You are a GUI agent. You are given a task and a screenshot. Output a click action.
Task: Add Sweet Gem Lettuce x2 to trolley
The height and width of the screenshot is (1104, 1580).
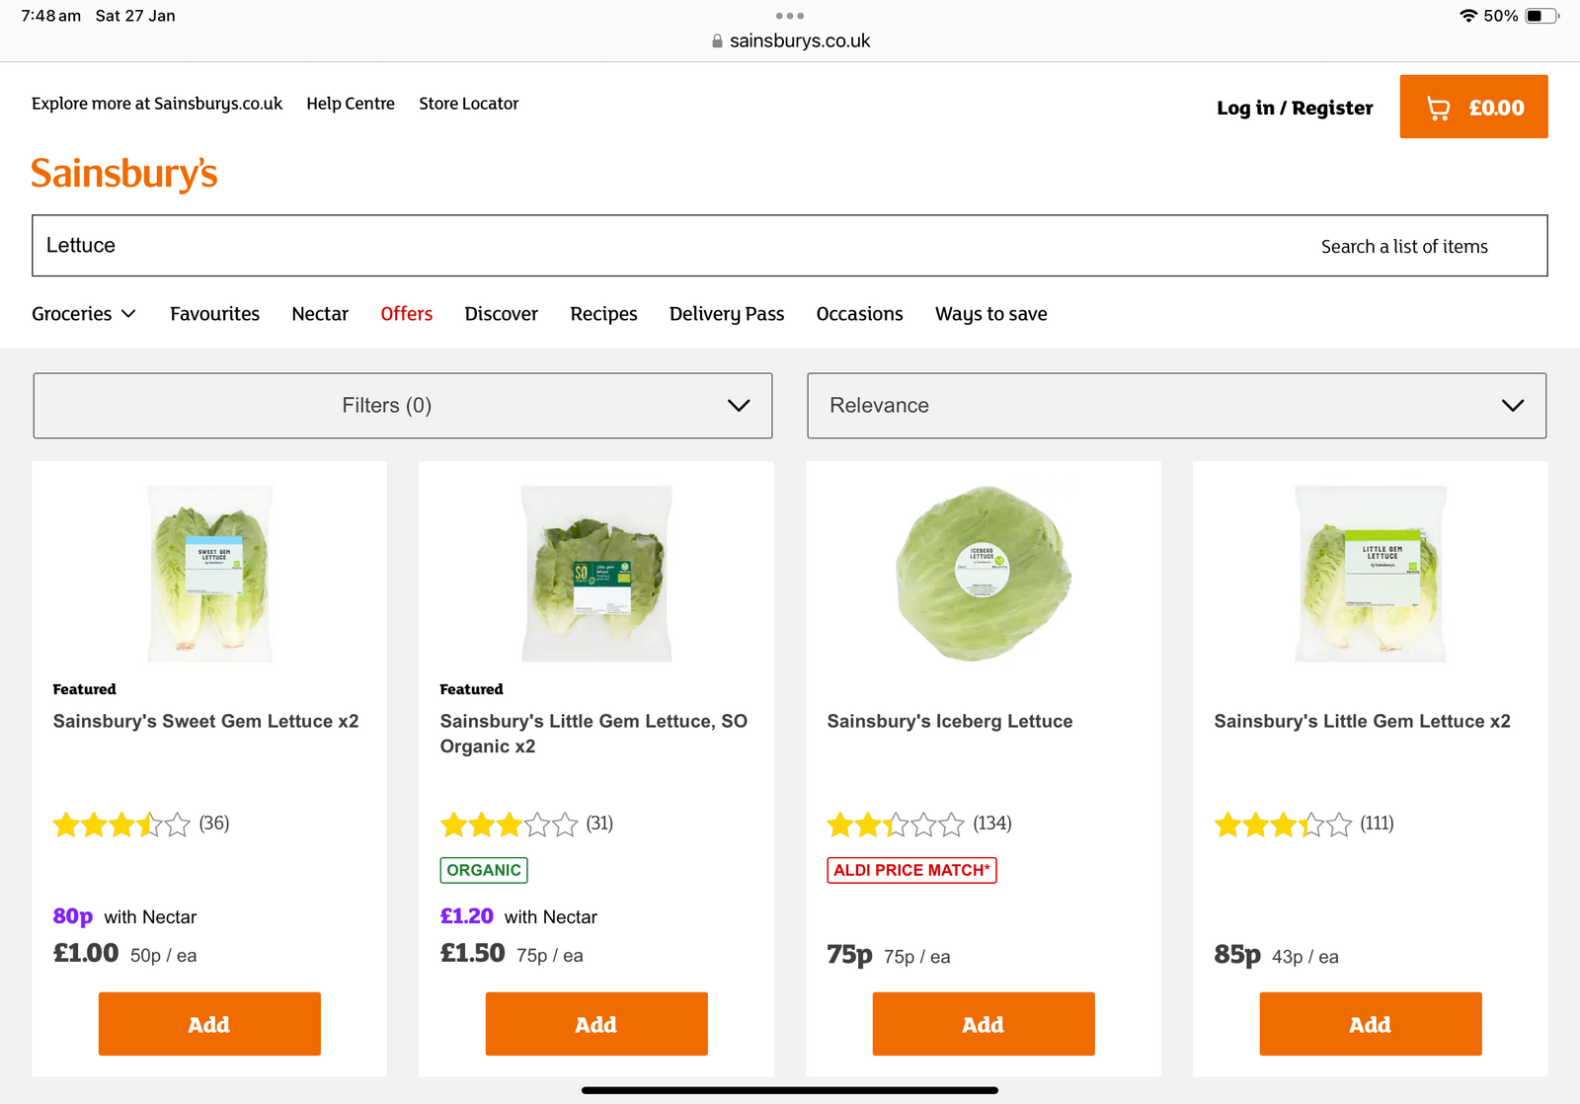pyautogui.click(x=209, y=1024)
